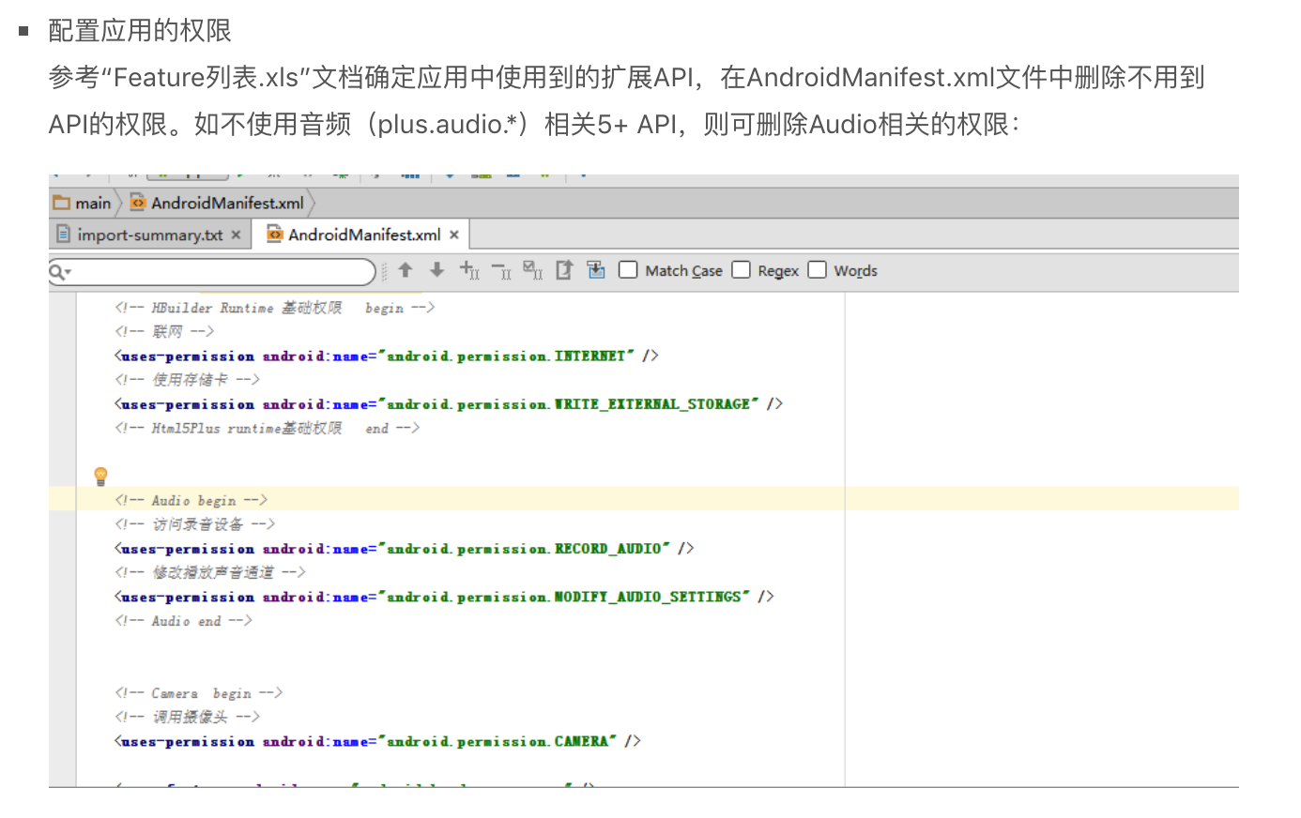Close the AndroidManifest.xml tab

point(454,235)
